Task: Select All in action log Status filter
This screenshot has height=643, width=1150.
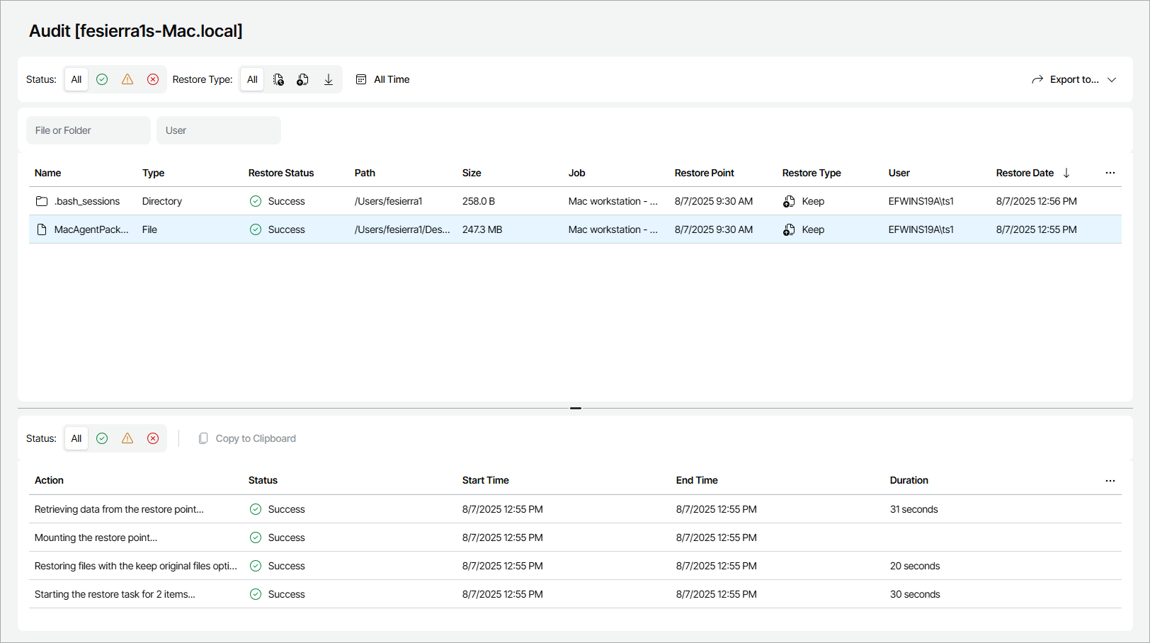Action: click(x=76, y=438)
